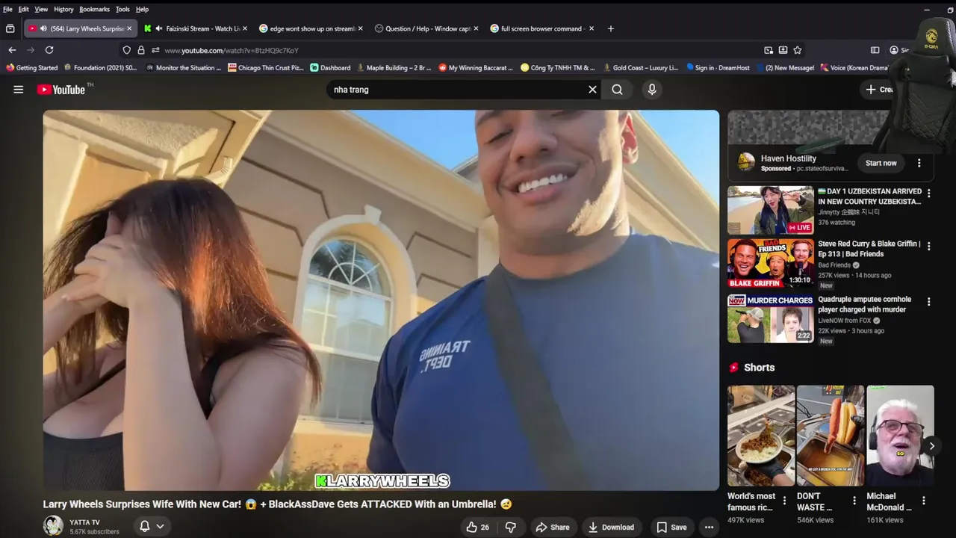
Task: Open the YATTA TV channel name
Action: (84, 522)
